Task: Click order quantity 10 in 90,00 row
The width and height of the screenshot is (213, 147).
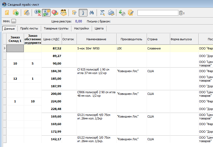Action: click(x=15, y=64)
